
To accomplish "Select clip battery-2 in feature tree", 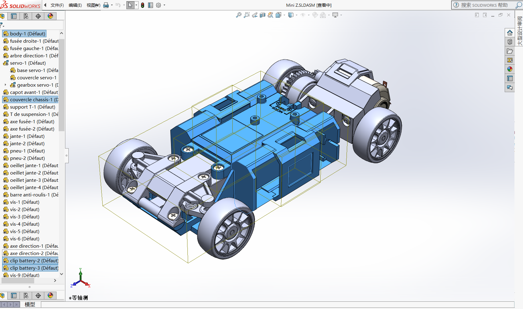I will (x=34, y=260).
